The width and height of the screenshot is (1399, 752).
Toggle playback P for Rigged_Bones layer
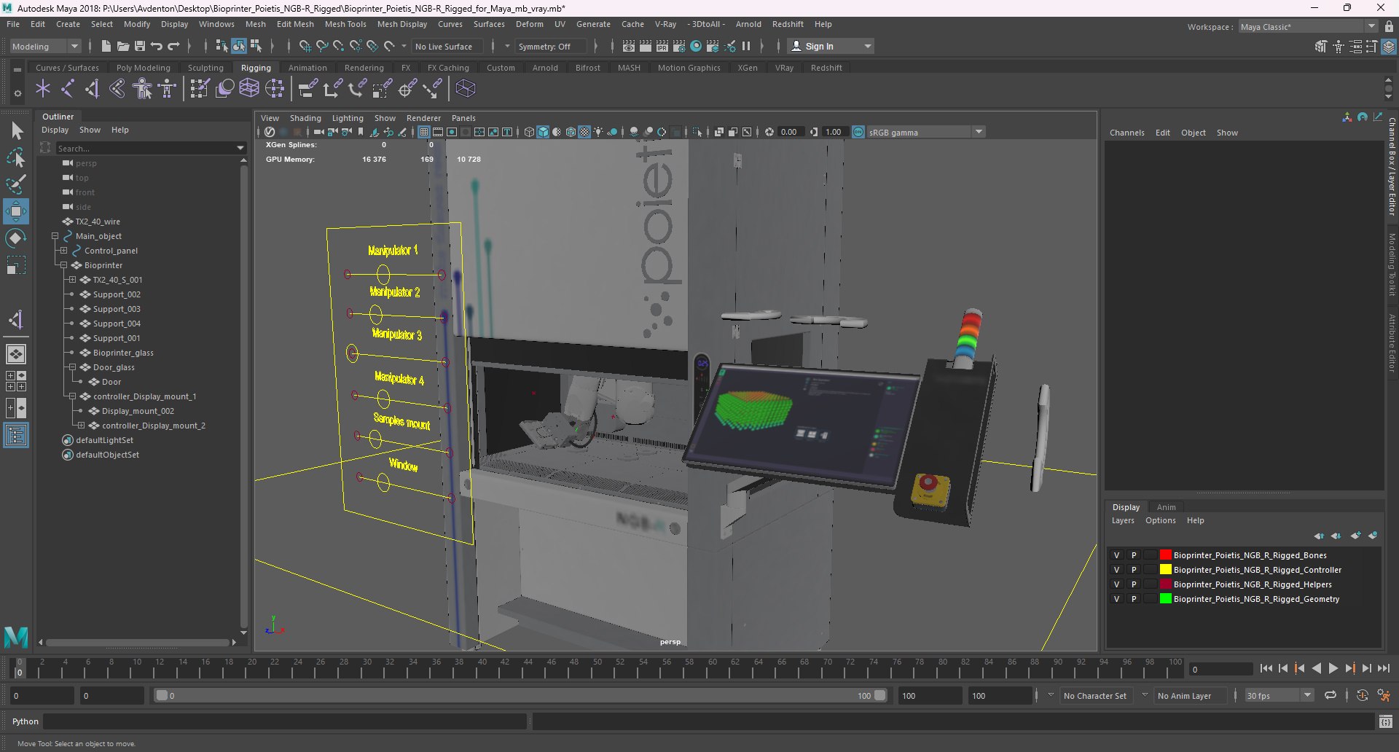pyautogui.click(x=1134, y=555)
